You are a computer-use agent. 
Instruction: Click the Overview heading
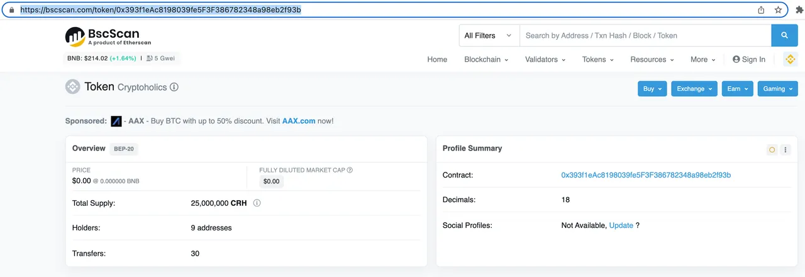tap(89, 149)
